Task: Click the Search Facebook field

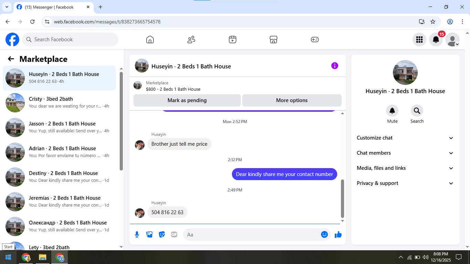Action: click(x=70, y=40)
